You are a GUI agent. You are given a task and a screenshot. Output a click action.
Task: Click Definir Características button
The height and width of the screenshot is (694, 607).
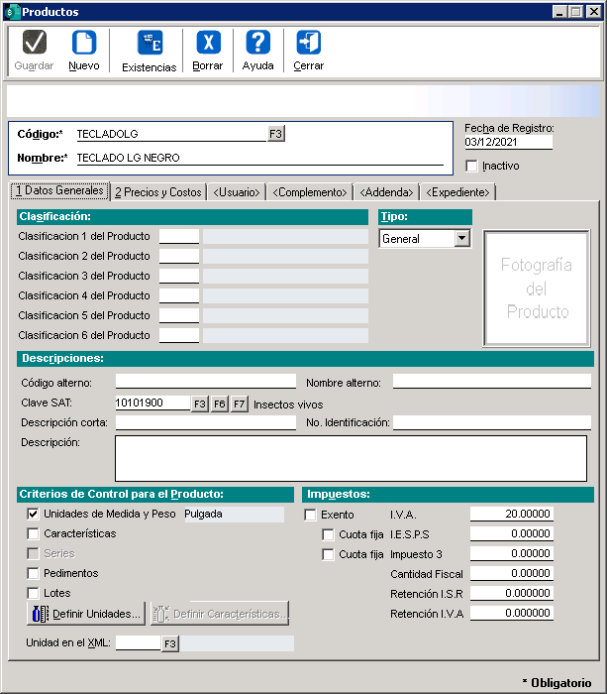[220, 614]
